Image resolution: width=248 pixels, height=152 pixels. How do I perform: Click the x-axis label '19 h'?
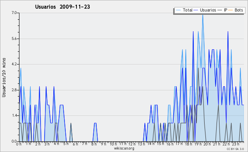[198, 144]
